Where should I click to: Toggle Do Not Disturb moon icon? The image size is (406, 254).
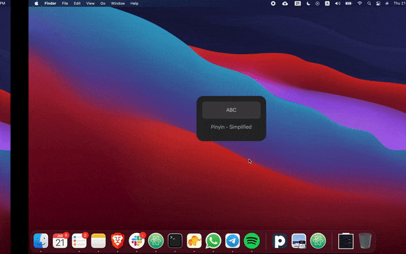pos(309,3)
